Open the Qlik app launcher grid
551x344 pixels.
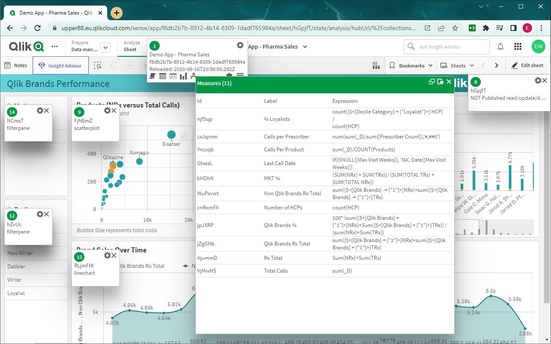click(518, 46)
